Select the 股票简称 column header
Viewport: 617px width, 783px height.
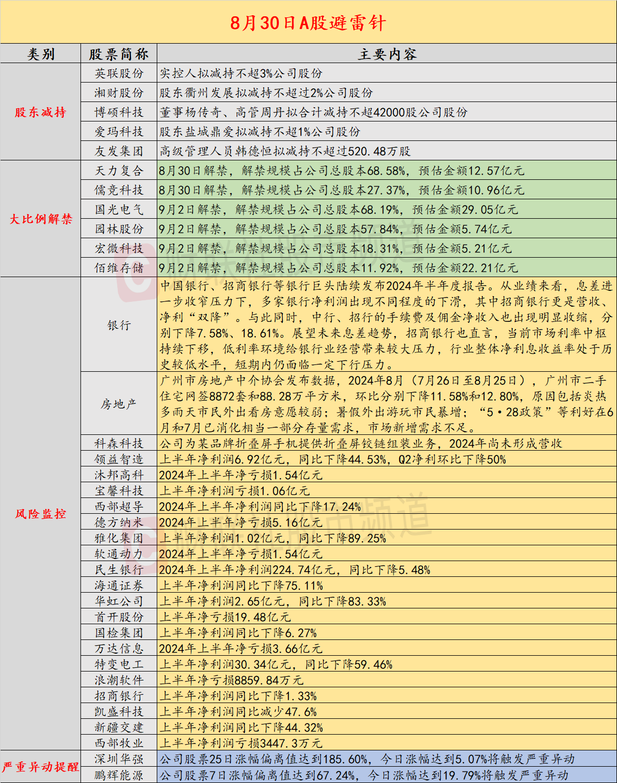click(x=119, y=54)
